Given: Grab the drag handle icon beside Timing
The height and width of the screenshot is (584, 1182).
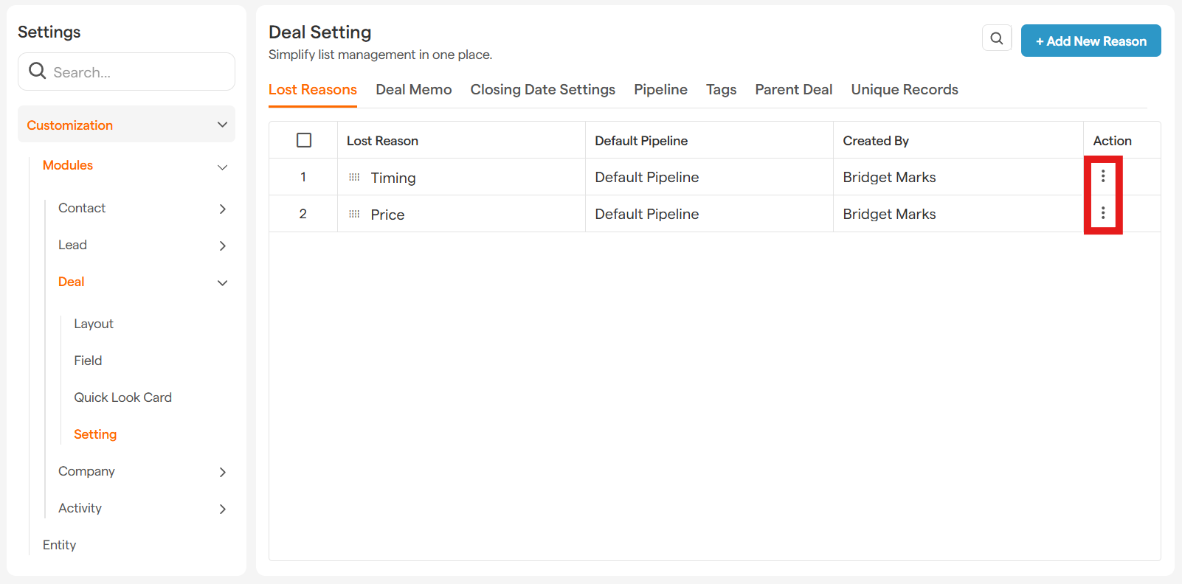Looking at the screenshot, I should [354, 177].
